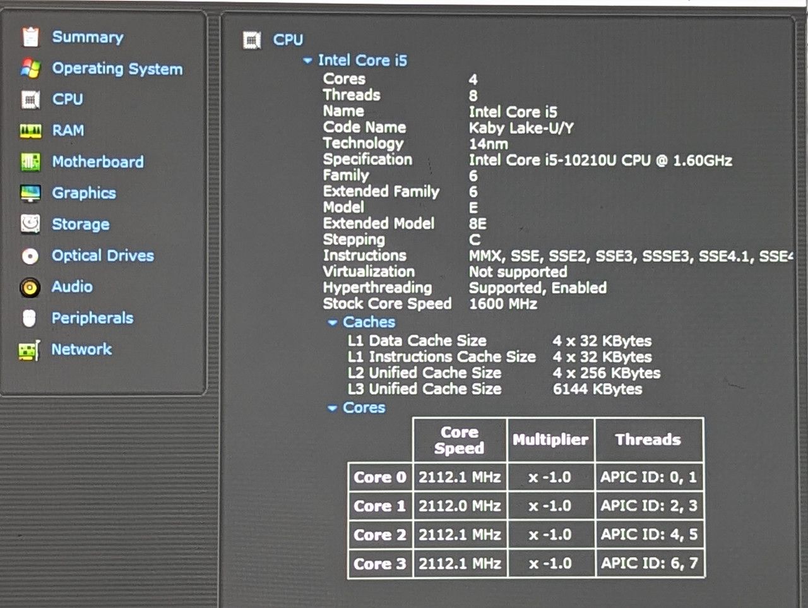
Task: Click the Peripherals mouse icon
Action: (29, 318)
